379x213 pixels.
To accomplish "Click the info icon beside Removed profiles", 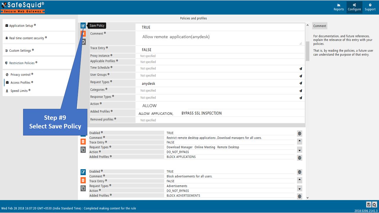I will (115, 119).
